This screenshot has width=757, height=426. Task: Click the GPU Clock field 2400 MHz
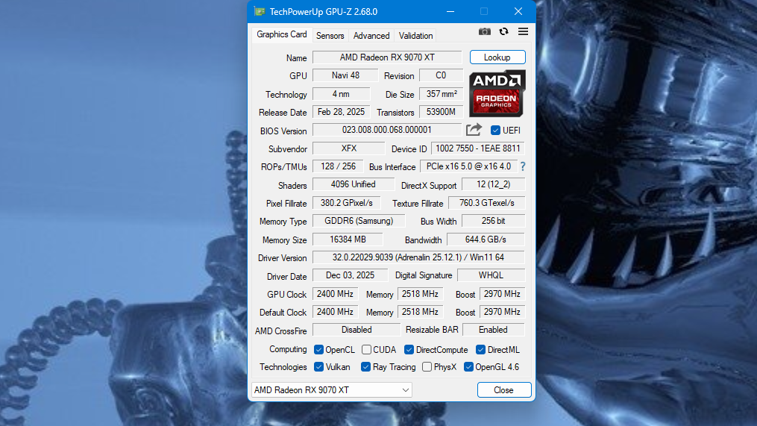click(335, 294)
